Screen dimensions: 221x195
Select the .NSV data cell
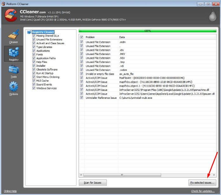point(122,58)
